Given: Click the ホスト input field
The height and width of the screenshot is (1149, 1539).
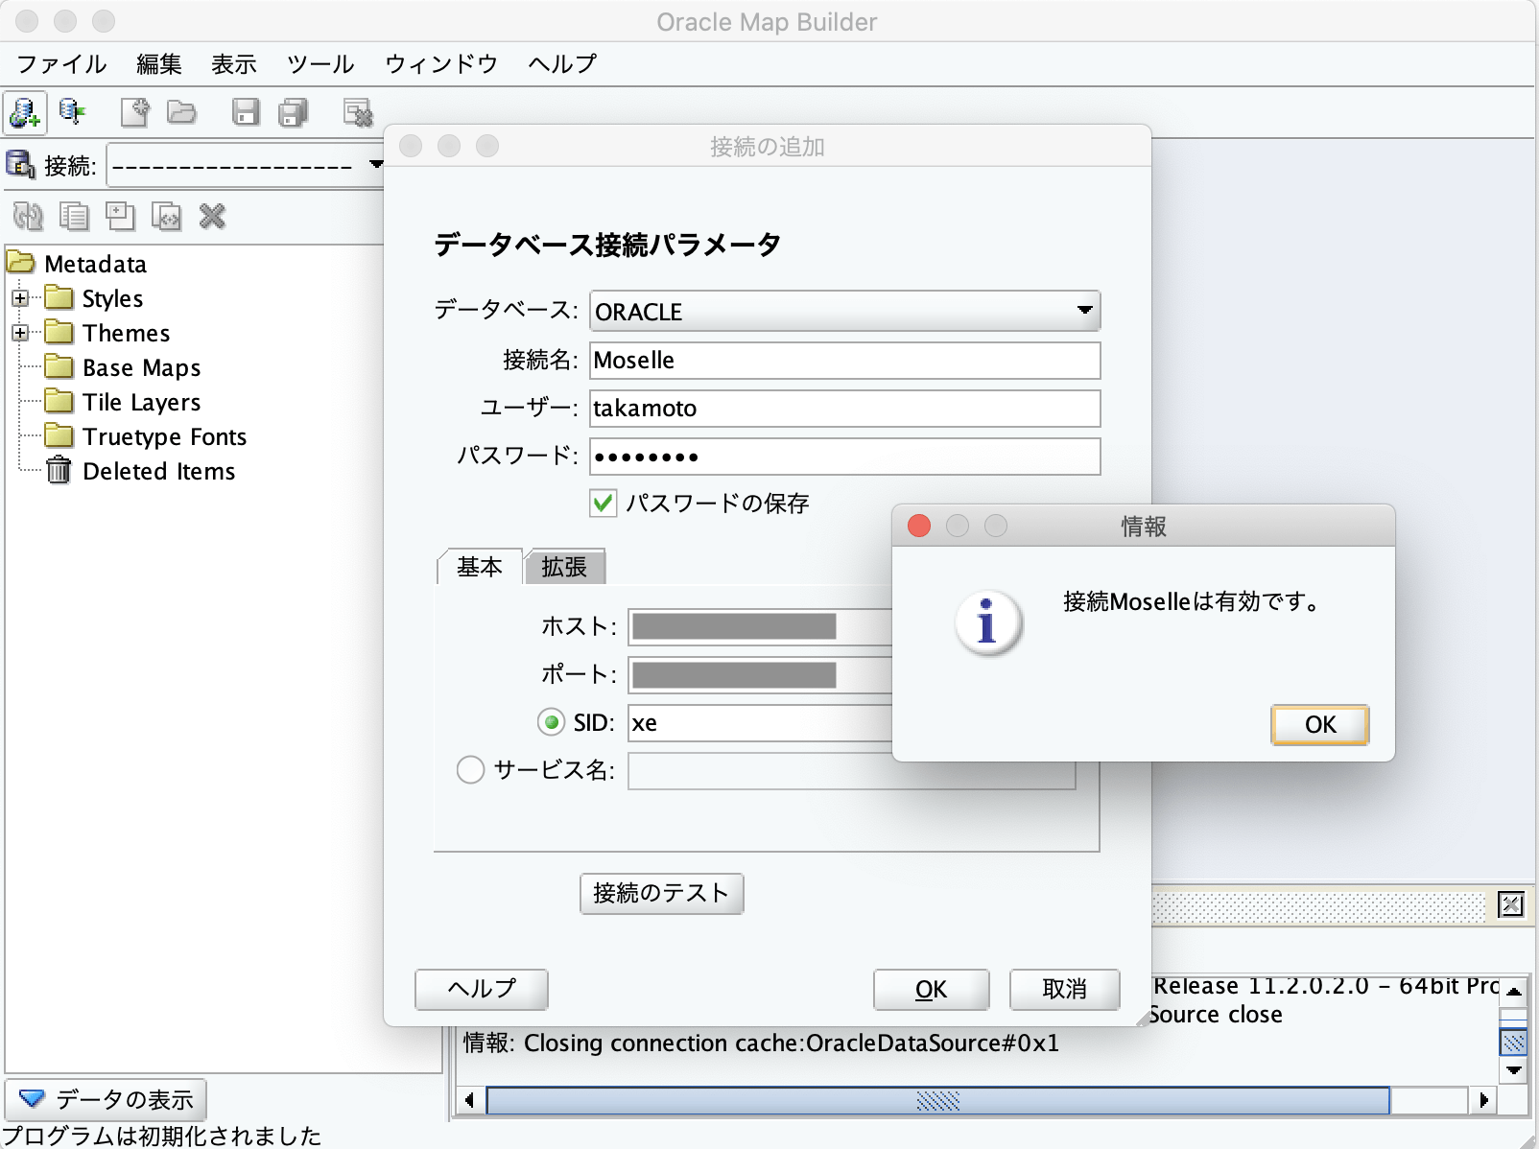Looking at the screenshot, I should [761, 627].
